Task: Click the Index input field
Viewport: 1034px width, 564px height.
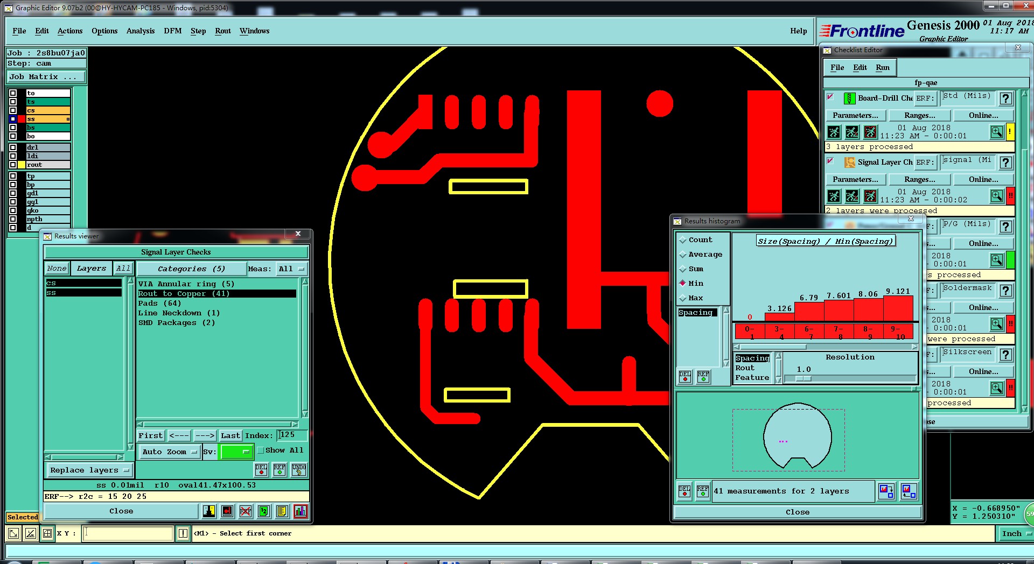Action: (292, 435)
